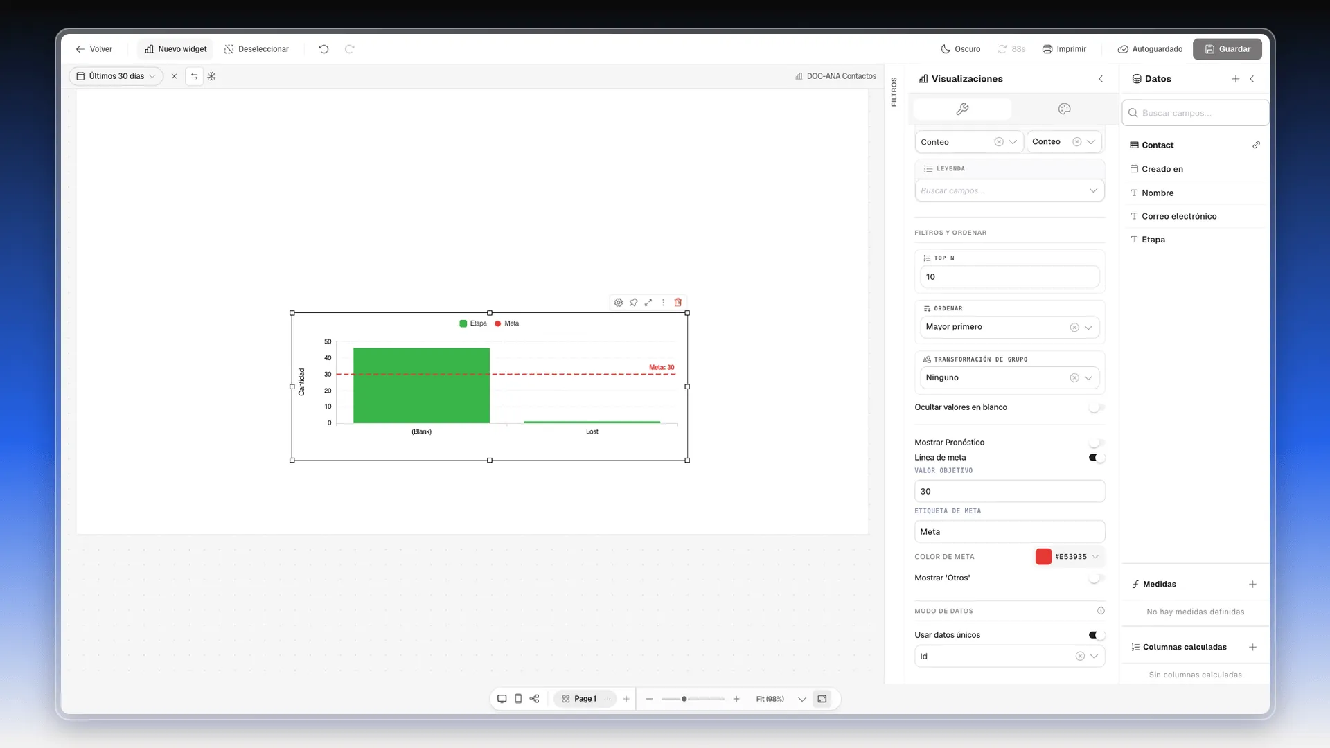Click Nuevo widget button
Screen dimensions: 1330x748
coord(176,49)
